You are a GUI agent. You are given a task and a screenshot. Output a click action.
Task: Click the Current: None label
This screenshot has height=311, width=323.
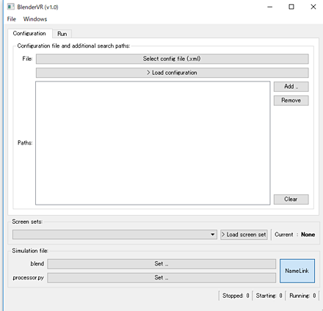(294, 235)
